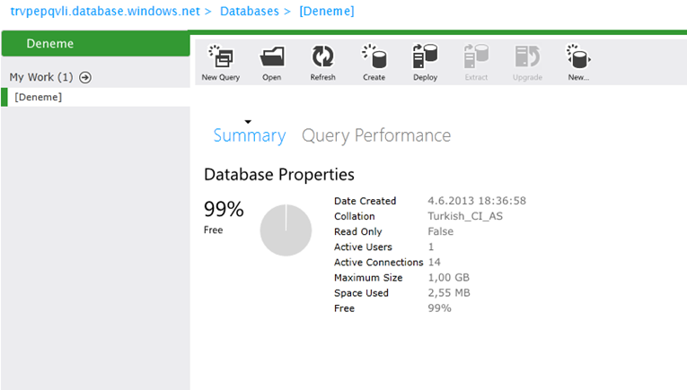Click the Read Only value False
The height and width of the screenshot is (390, 687).
440,231
